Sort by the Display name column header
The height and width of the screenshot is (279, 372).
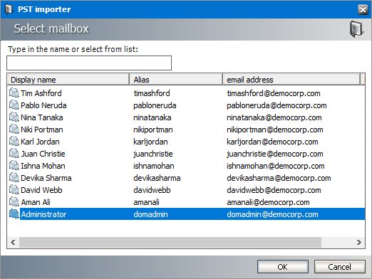click(68, 80)
